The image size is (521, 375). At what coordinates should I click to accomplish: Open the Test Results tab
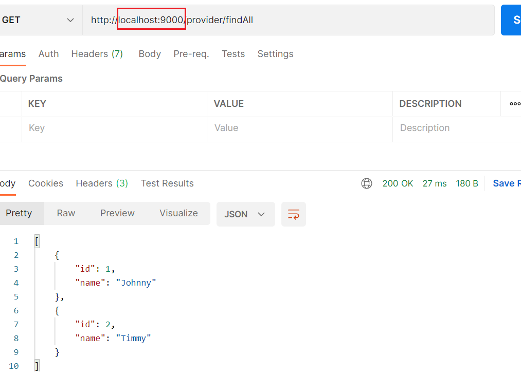tap(167, 183)
